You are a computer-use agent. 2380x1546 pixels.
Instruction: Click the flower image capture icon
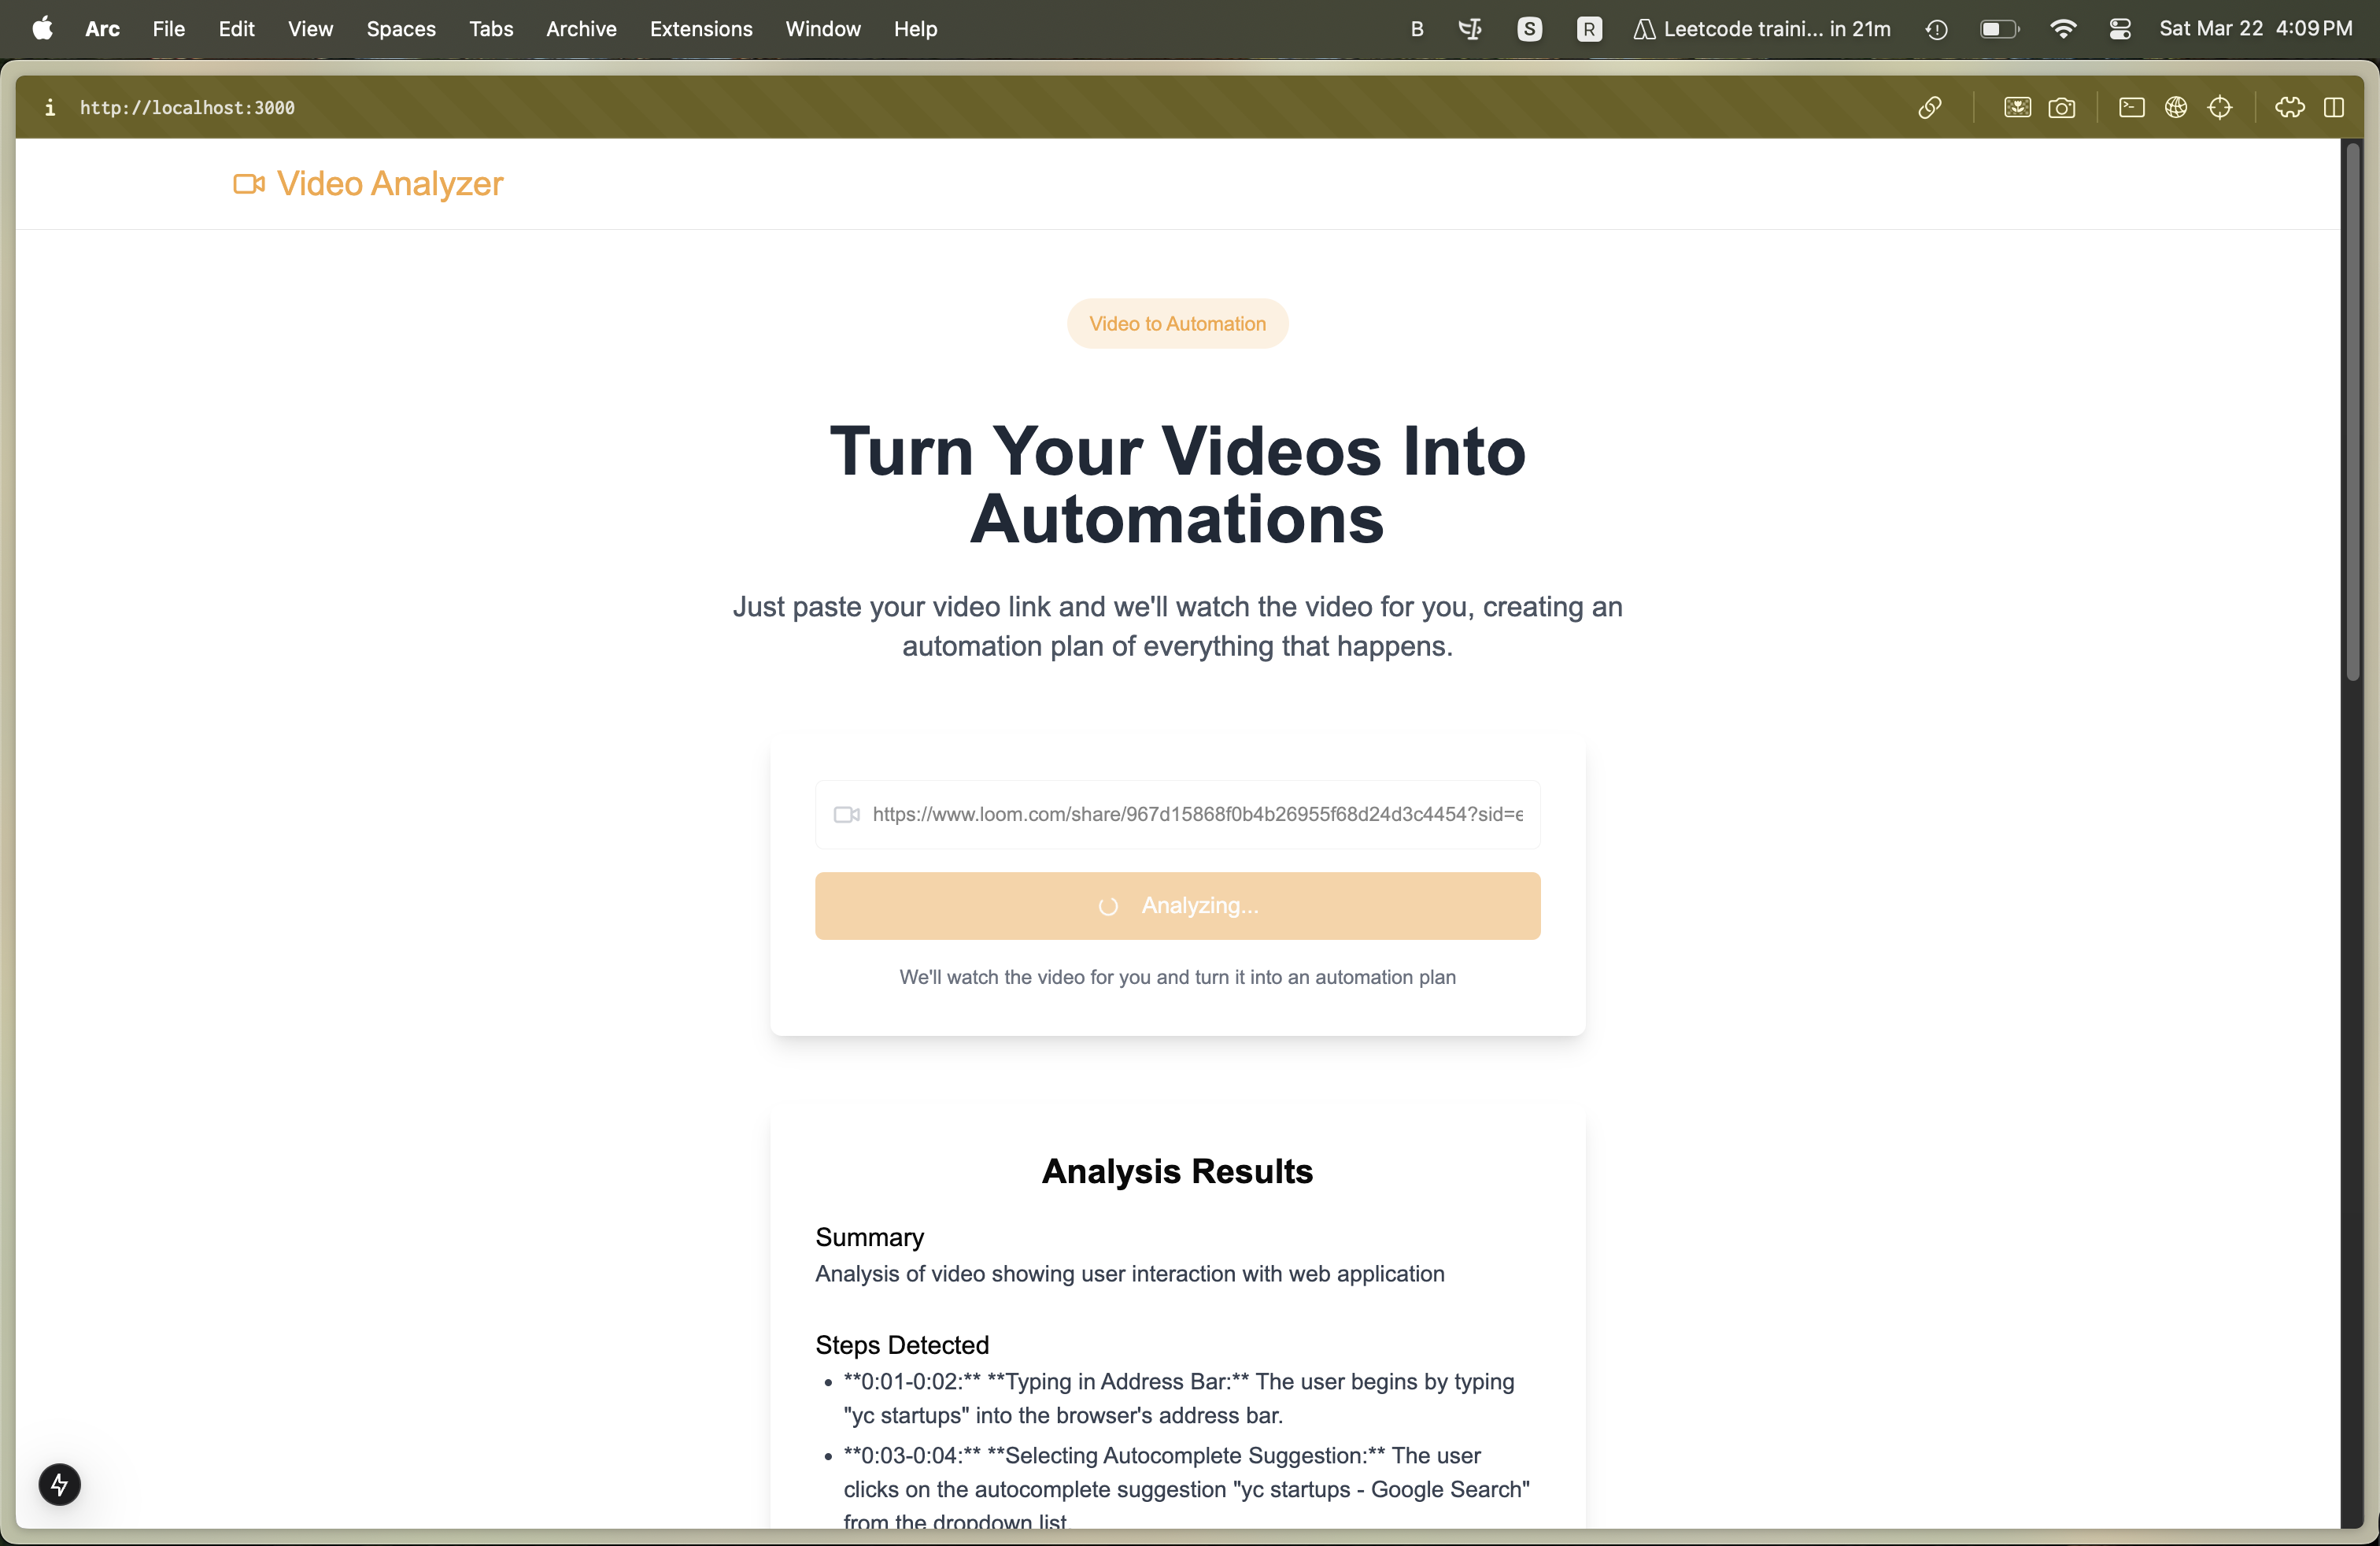point(2016,108)
